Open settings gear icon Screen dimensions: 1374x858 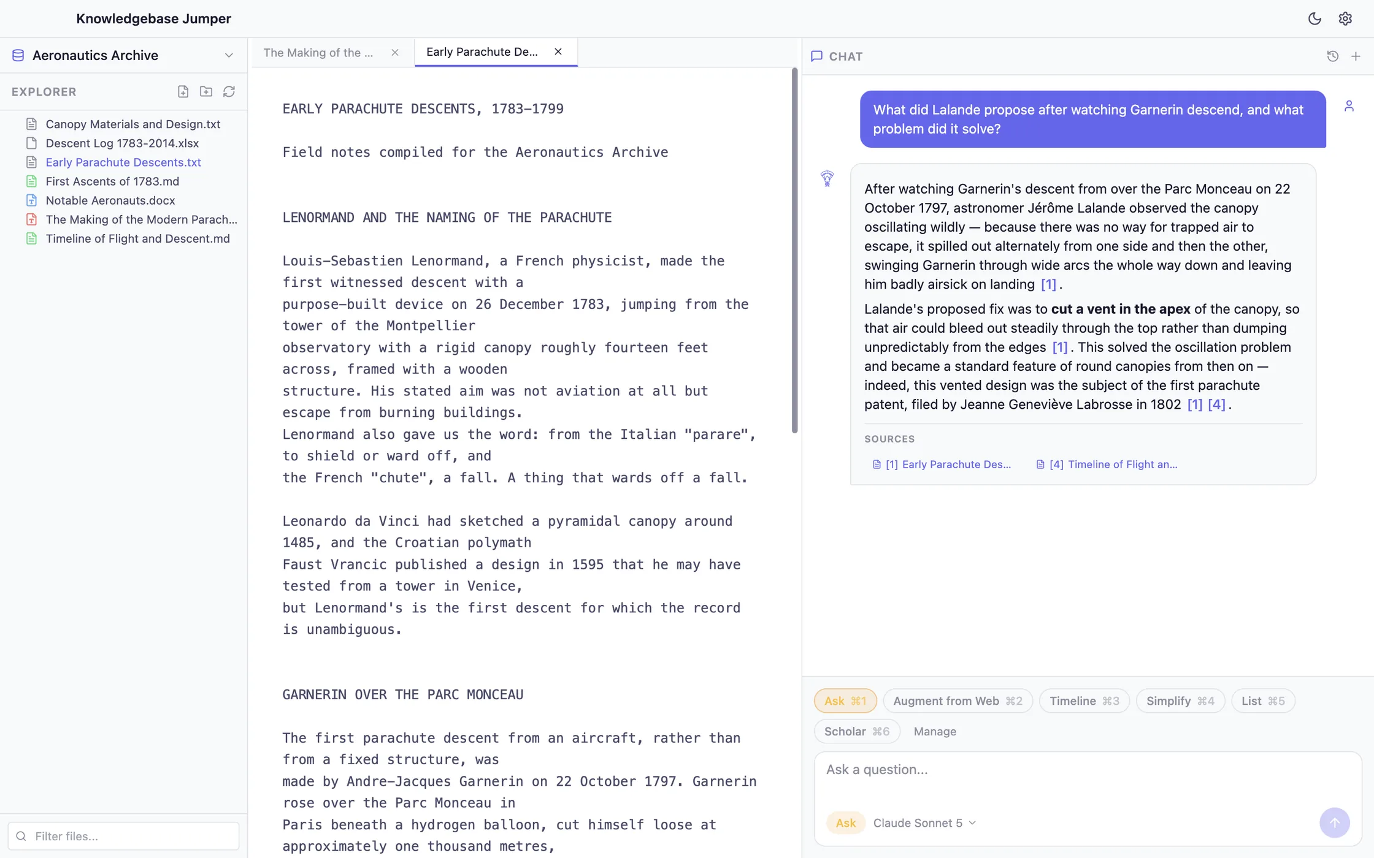click(1345, 18)
